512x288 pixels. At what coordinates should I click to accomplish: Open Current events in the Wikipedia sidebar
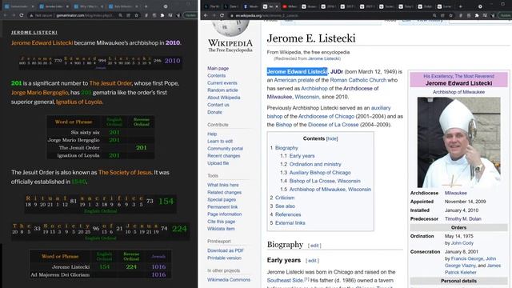click(x=222, y=83)
